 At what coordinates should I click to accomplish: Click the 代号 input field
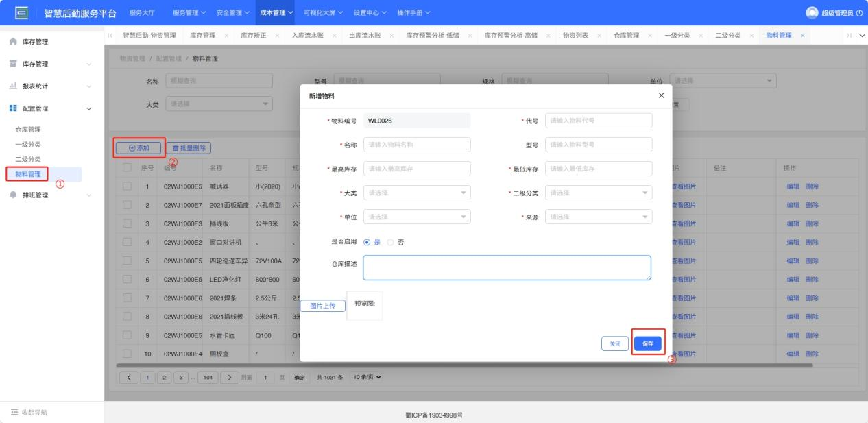pos(599,121)
